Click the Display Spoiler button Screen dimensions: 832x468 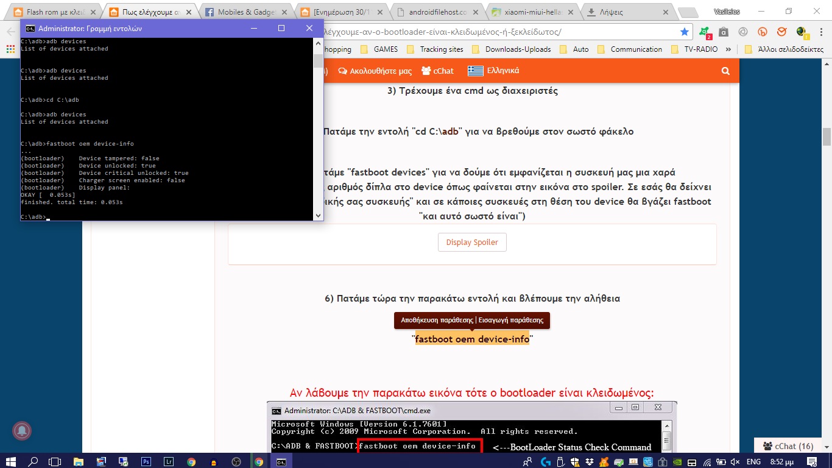coord(472,242)
